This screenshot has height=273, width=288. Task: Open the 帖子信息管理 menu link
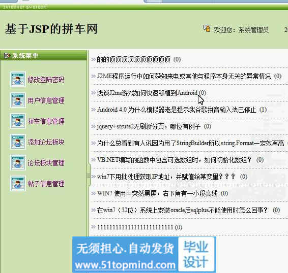46,184
